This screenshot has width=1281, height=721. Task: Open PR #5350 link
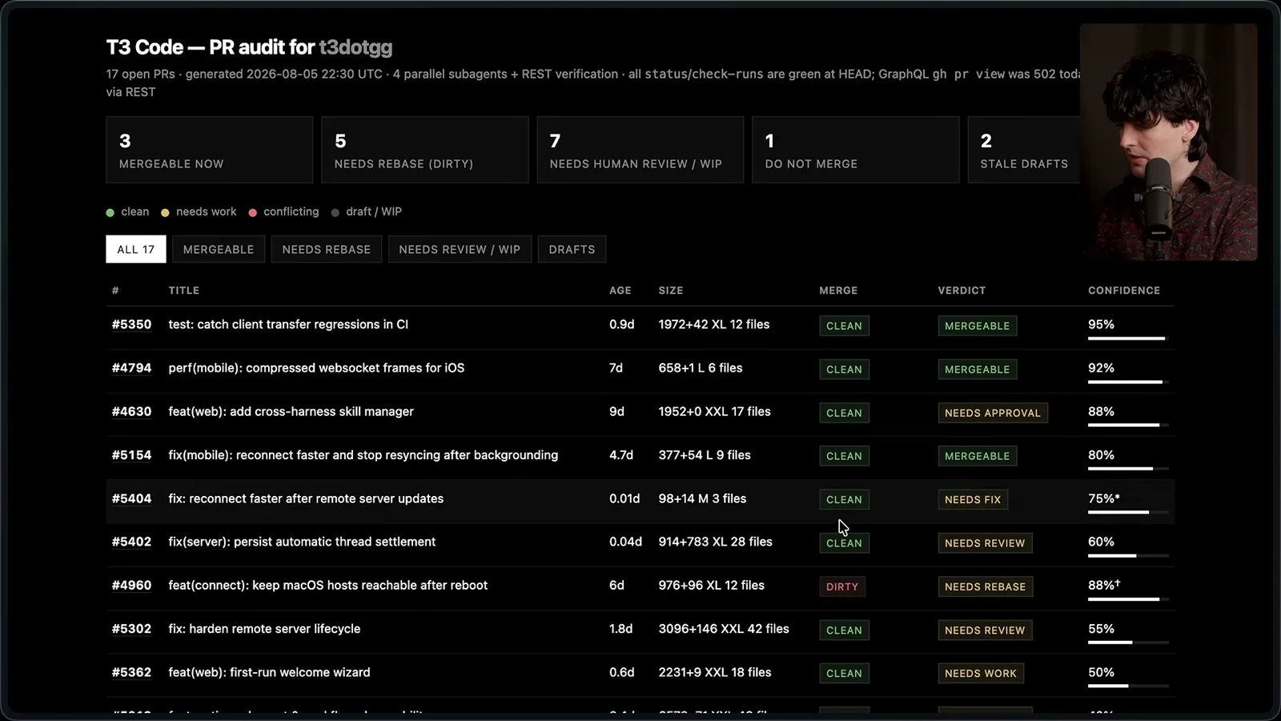(131, 324)
